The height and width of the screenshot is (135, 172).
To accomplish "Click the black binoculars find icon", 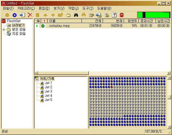I will tap(76, 15).
